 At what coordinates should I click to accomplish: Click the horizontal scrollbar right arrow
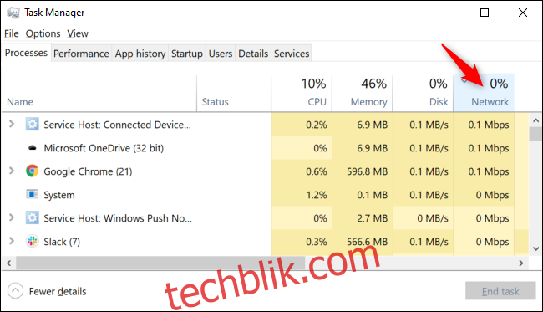click(521, 263)
